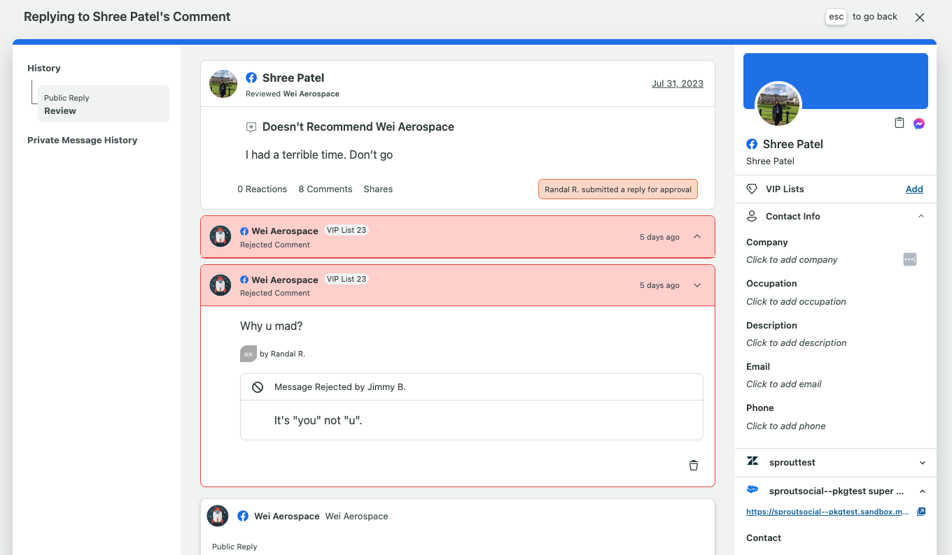Open the Salesforce sandbox link's external-link icon

click(921, 512)
